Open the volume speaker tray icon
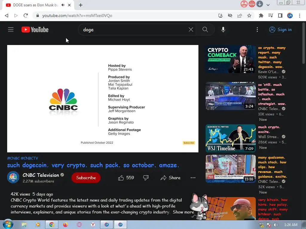This screenshot has height=229, width=306. tap(276, 225)
